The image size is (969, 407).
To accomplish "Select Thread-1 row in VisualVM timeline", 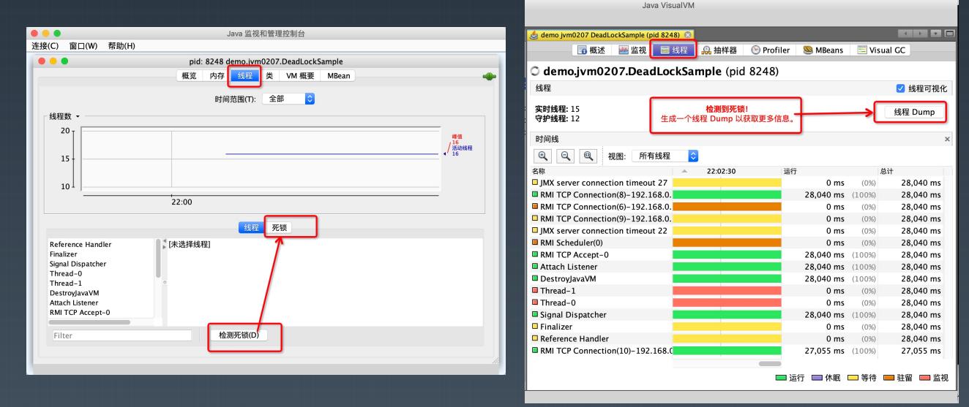I will pos(737,291).
